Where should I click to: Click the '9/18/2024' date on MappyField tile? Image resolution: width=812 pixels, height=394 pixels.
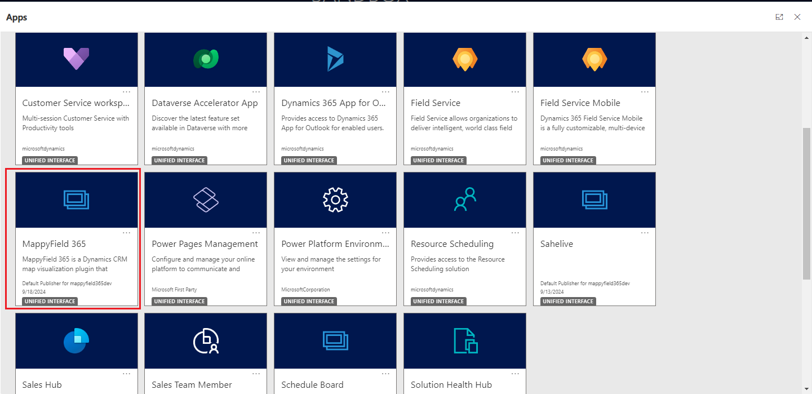point(34,291)
